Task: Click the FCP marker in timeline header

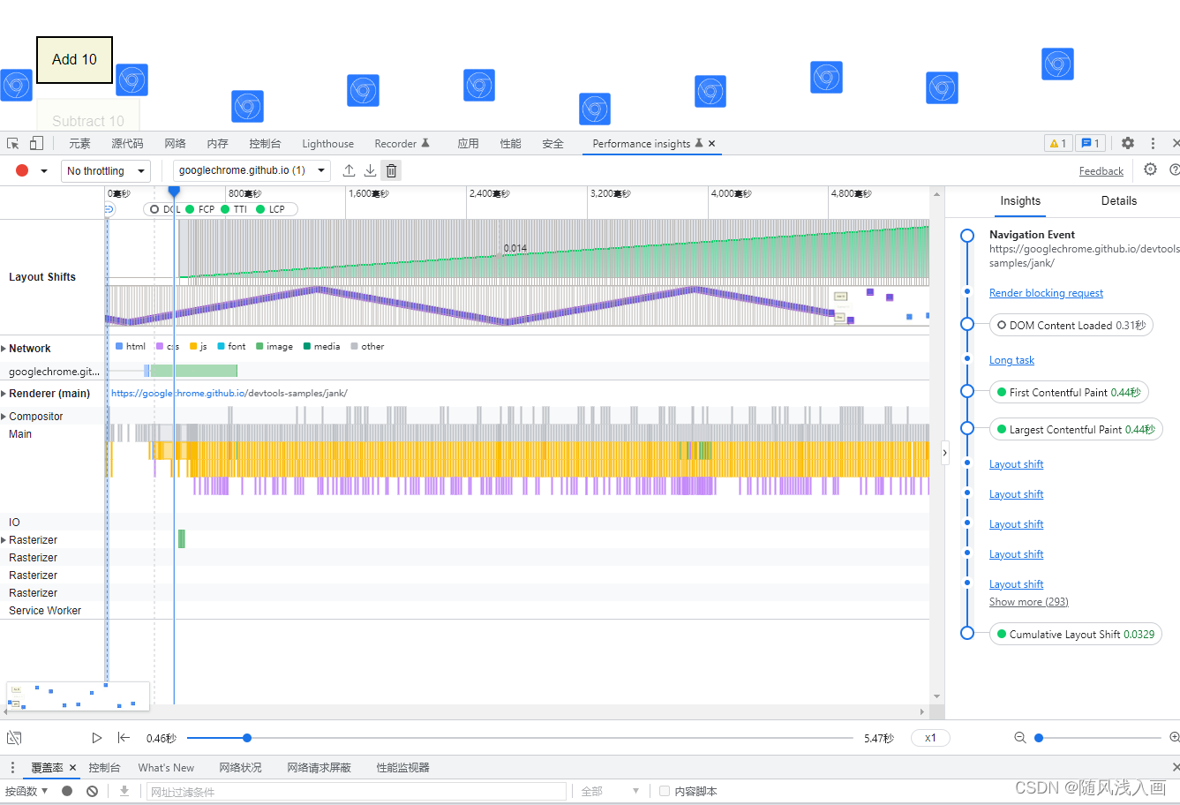Action: click(200, 209)
